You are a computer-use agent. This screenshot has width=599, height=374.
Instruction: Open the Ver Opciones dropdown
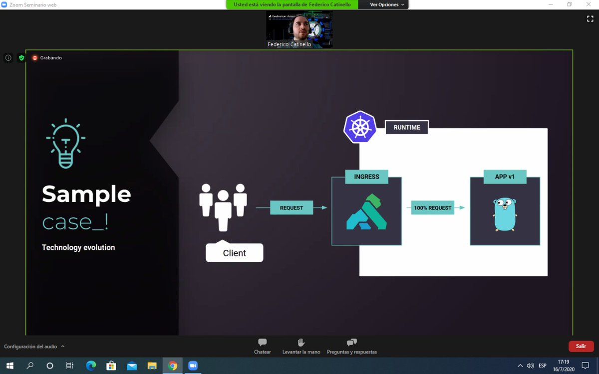tap(387, 4)
